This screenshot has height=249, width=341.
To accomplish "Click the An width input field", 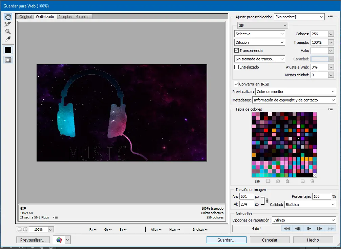I will pos(247,196).
